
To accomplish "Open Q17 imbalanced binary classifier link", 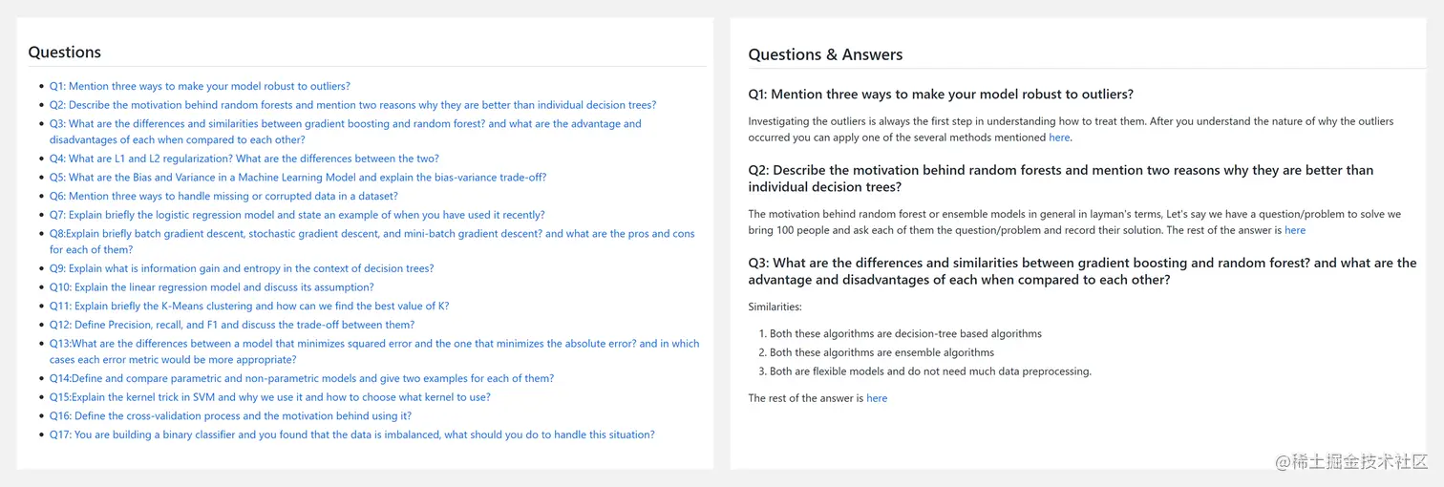I will tap(352, 434).
